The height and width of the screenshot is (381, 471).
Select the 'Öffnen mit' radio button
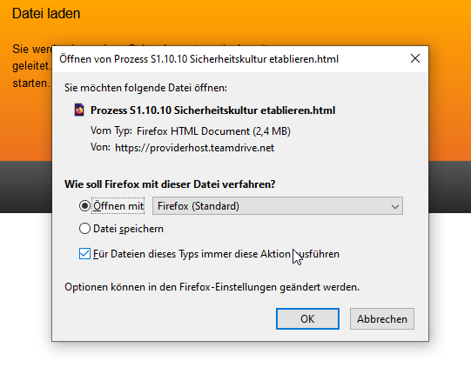(84, 206)
